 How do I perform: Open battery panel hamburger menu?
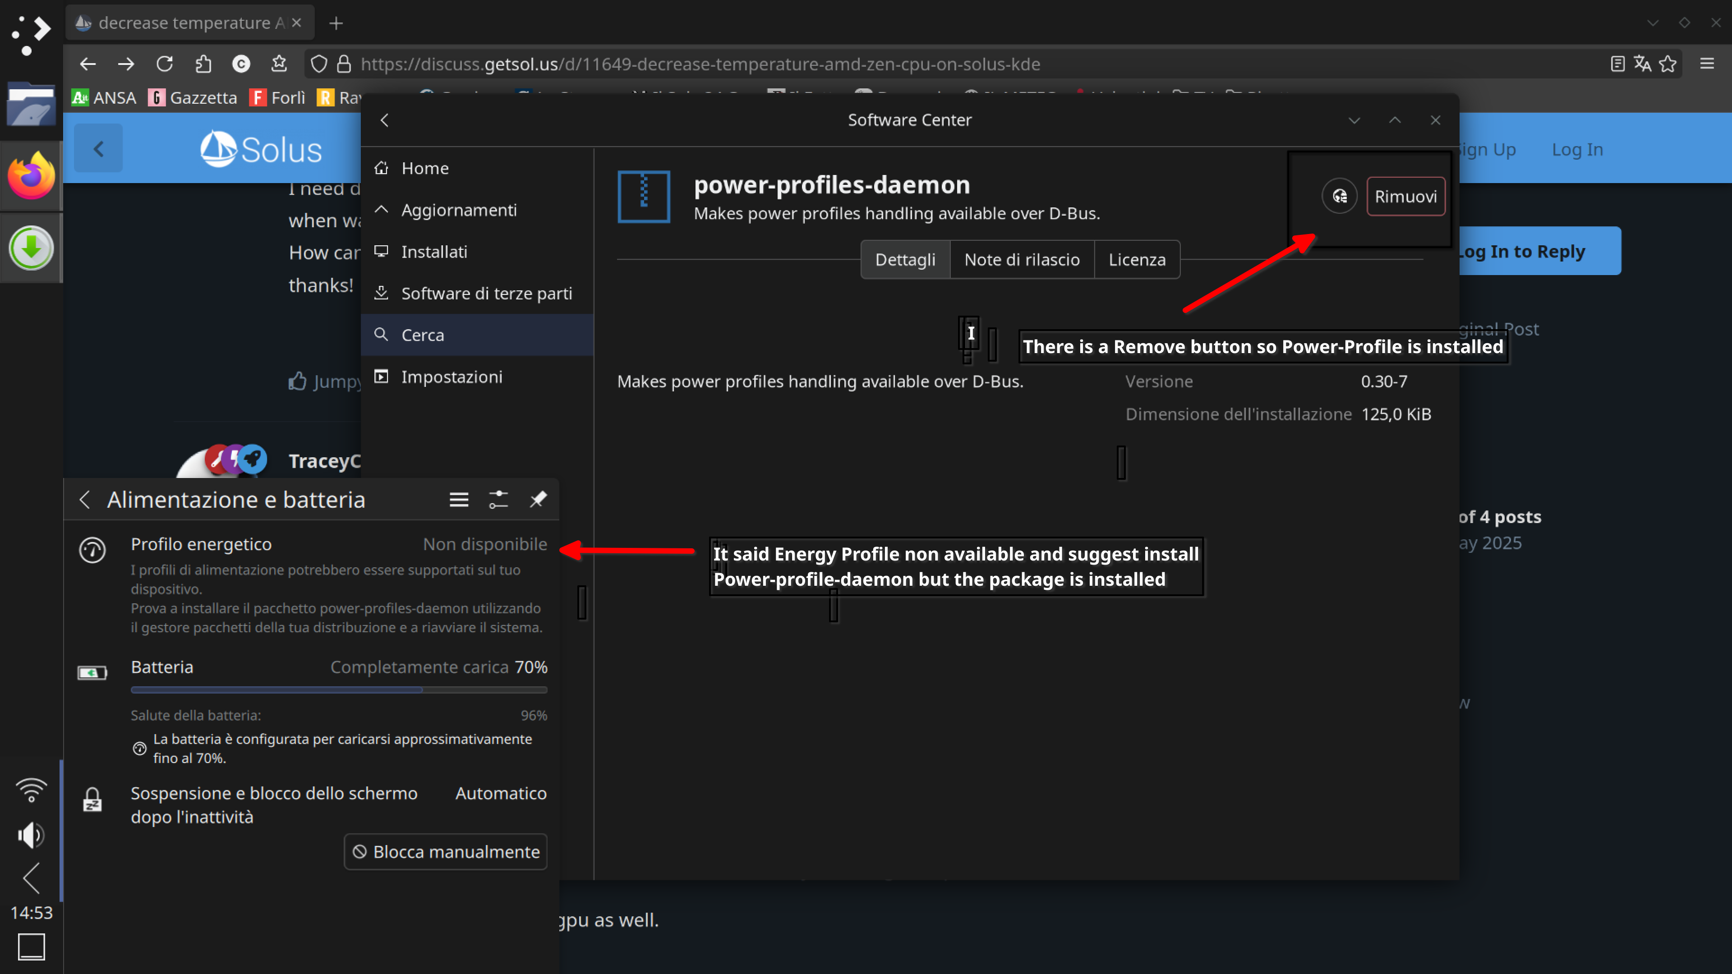pyautogui.click(x=459, y=500)
